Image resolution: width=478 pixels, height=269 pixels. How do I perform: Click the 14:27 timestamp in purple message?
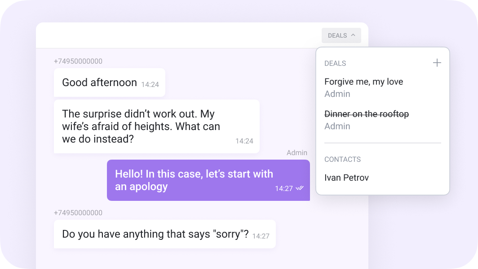coord(284,189)
